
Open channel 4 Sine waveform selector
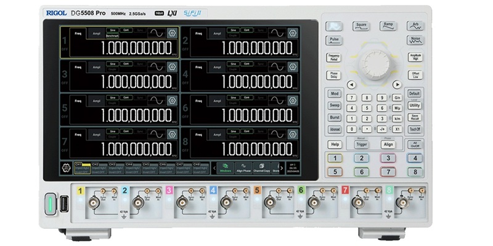234,64
